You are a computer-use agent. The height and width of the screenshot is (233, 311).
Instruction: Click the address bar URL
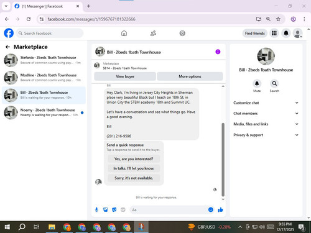(x=91, y=19)
